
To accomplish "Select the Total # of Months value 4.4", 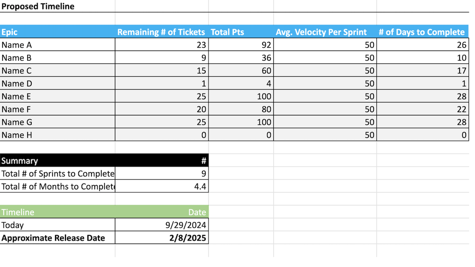I will point(162,186).
